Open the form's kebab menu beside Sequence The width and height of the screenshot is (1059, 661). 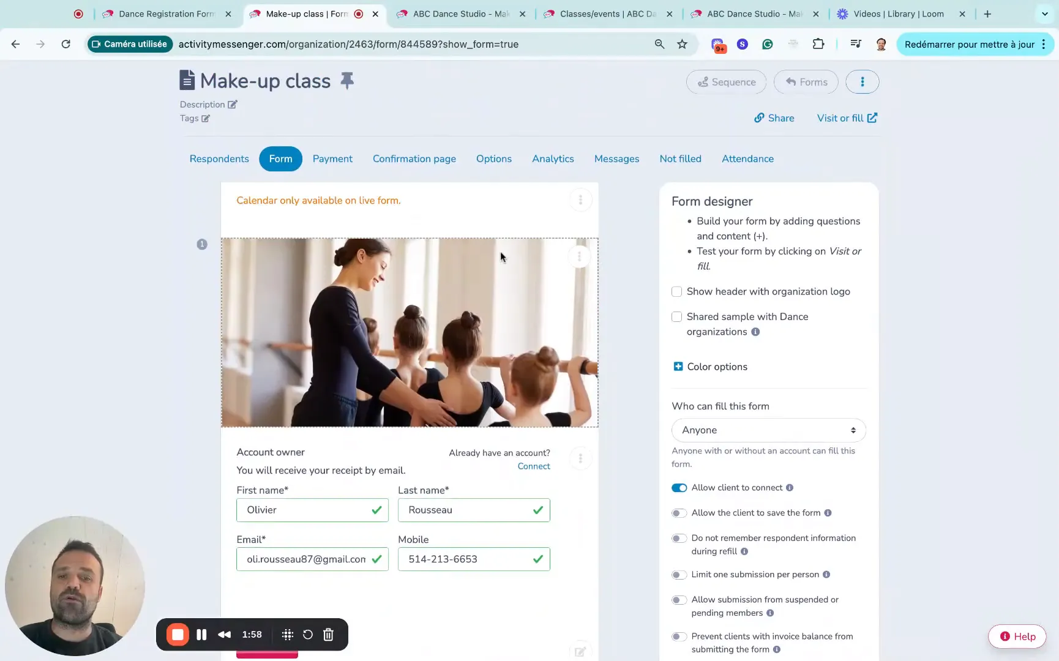(863, 81)
